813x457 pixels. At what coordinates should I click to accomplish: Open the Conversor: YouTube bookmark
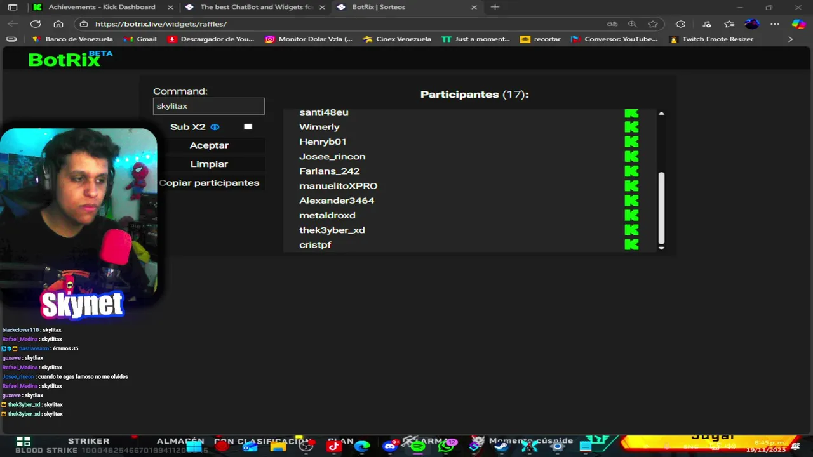614,39
